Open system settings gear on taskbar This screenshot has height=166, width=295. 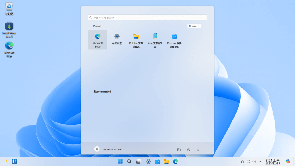pyautogui.click(x=148, y=161)
